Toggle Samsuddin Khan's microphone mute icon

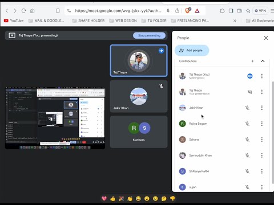pyautogui.click(x=247, y=155)
